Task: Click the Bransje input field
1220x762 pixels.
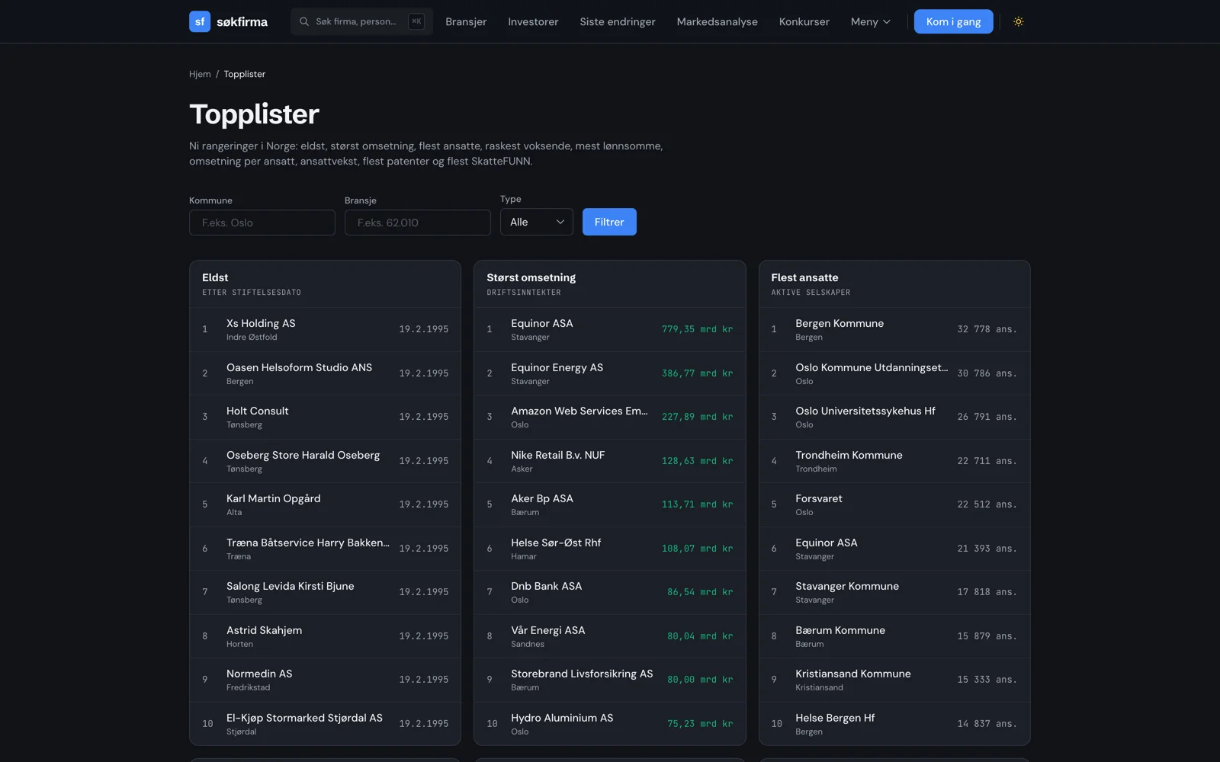Action: pos(418,223)
